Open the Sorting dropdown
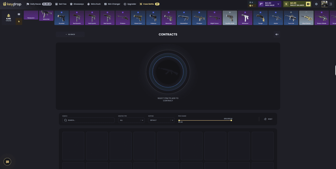The height and width of the screenshot is (169, 336). tap(161, 120)
